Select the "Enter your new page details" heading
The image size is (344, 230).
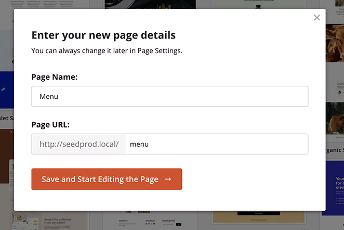103,35
